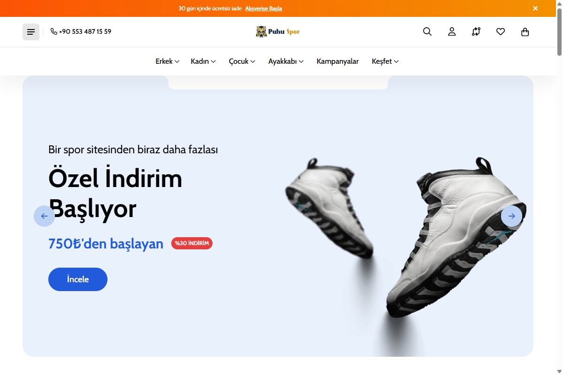Open the search magnifier icon
This screenshot has width=563, height=375.
point(427,31)
